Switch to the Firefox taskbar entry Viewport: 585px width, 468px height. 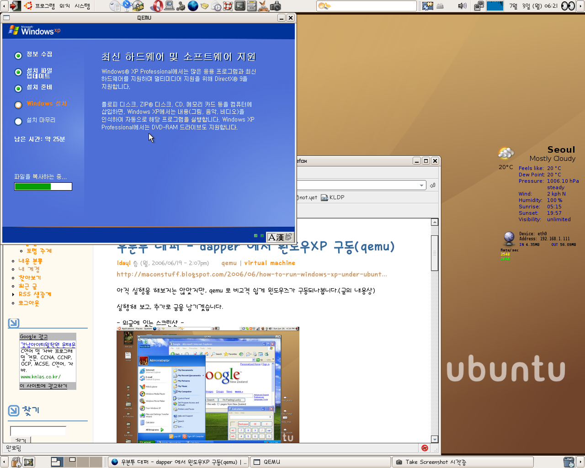point(179,462)
